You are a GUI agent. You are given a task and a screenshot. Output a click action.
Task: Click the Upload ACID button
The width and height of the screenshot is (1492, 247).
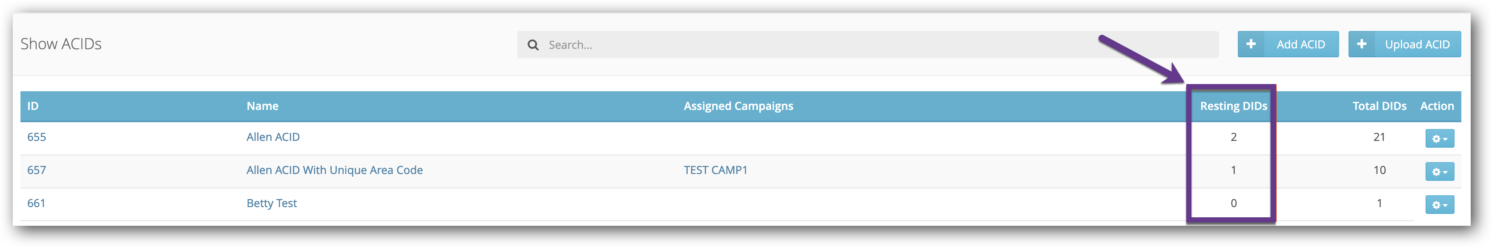pos(1404,44)
